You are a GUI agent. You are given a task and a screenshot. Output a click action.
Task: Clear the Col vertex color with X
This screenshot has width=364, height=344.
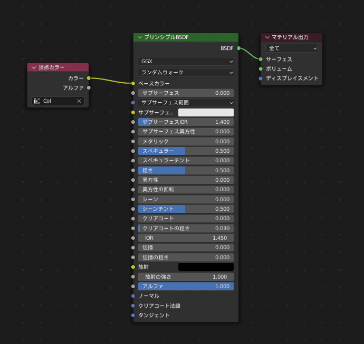click(x=79, y=101)
